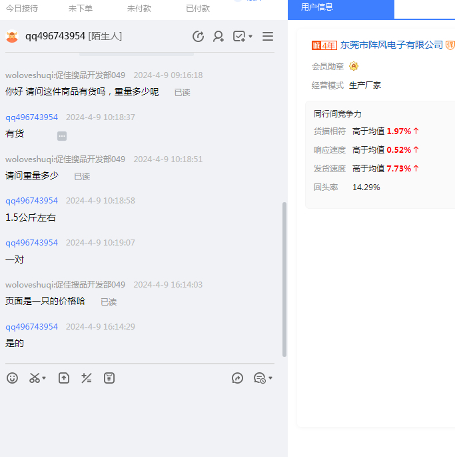Click the scissors screenshot tool
This screenshot has height=457, width=455.
(x=34, y=378)
